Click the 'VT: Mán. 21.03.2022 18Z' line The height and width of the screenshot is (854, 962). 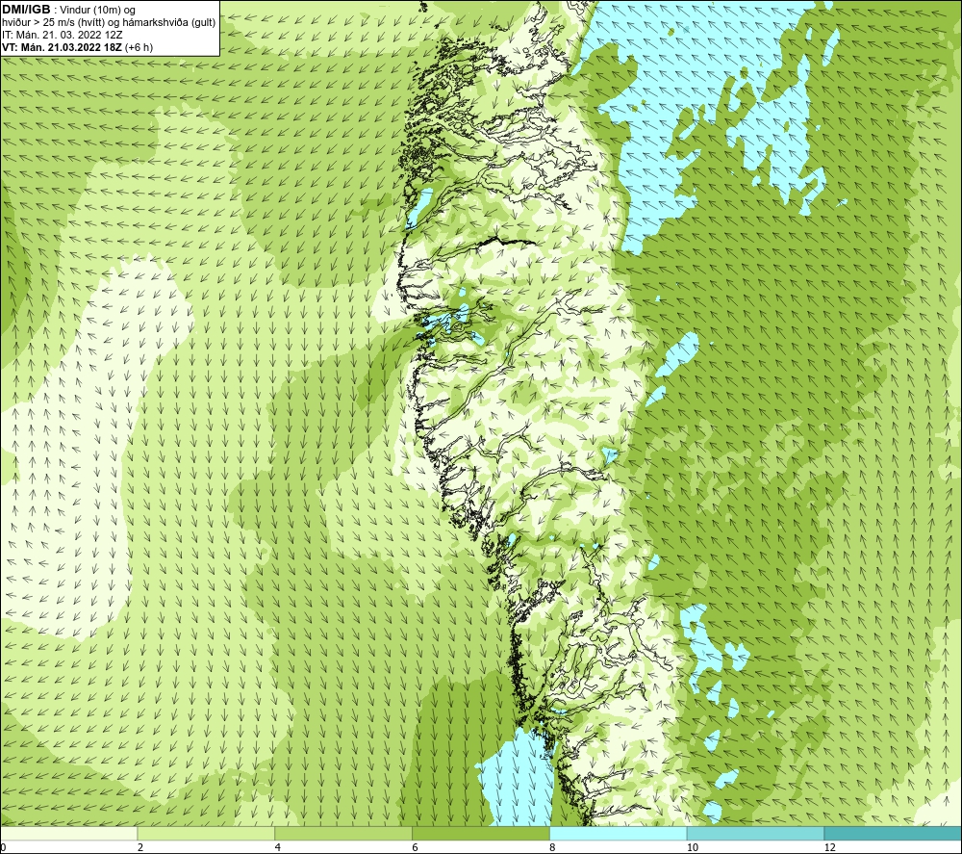click(x=62, y=47)
